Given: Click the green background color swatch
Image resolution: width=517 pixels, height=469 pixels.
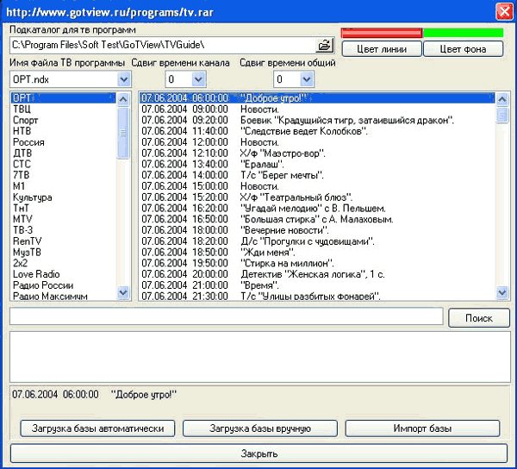Looking at the screenshot, I should pos(464,33).
